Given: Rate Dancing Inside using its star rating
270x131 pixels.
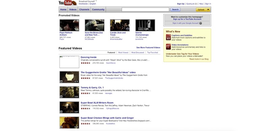Looking at the screenshot, I should [x=85, y=63].
